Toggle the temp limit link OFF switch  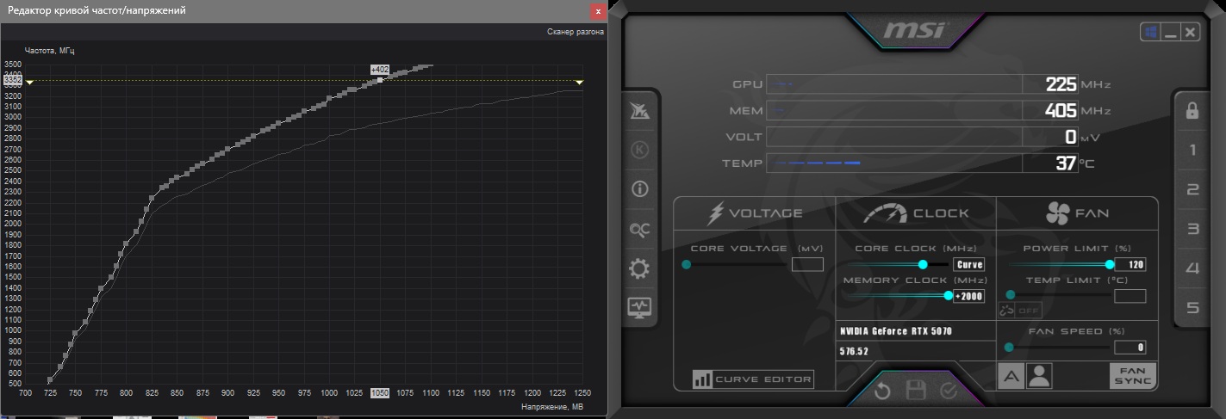pyautogui.click(x=1020, y=311)
